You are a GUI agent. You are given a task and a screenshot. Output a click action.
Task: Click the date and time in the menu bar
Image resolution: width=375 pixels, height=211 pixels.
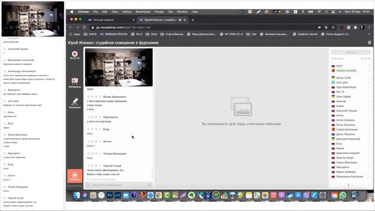click(357, 12)
